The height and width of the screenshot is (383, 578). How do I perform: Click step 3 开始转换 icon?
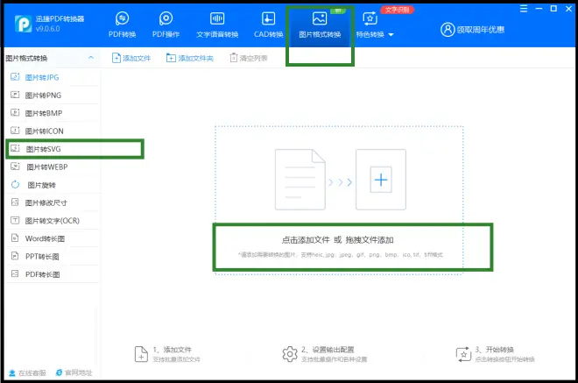pos(463,354)
